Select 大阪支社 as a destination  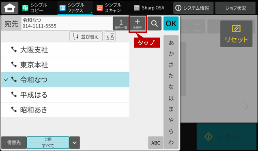[65, 50]
